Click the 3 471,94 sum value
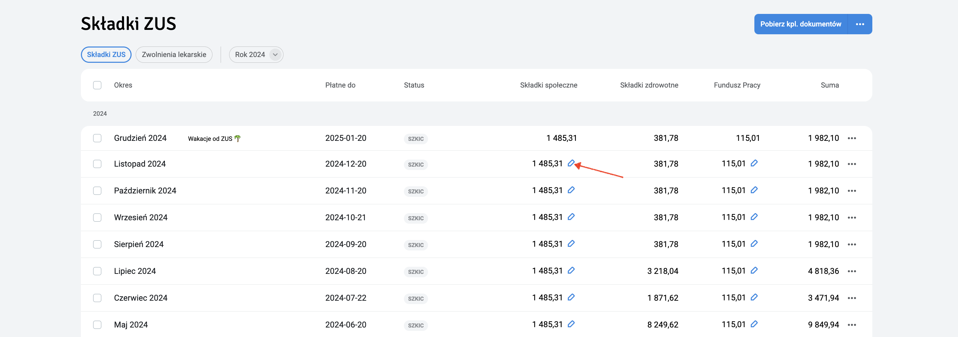The image size is (958, 337). pyautogui.click(x=823, y=298)
